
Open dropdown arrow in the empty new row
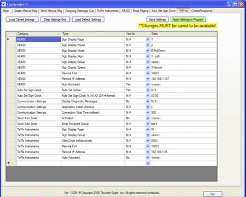(148, 163)
